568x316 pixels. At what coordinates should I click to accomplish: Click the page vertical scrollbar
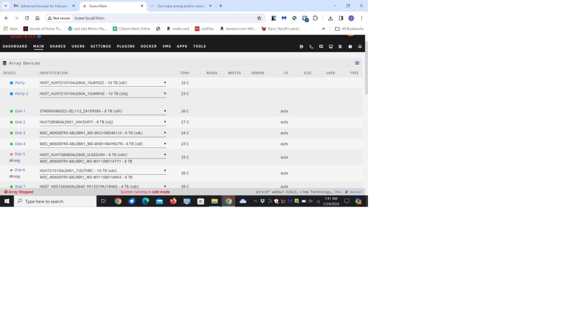click(x=366, y=69)
